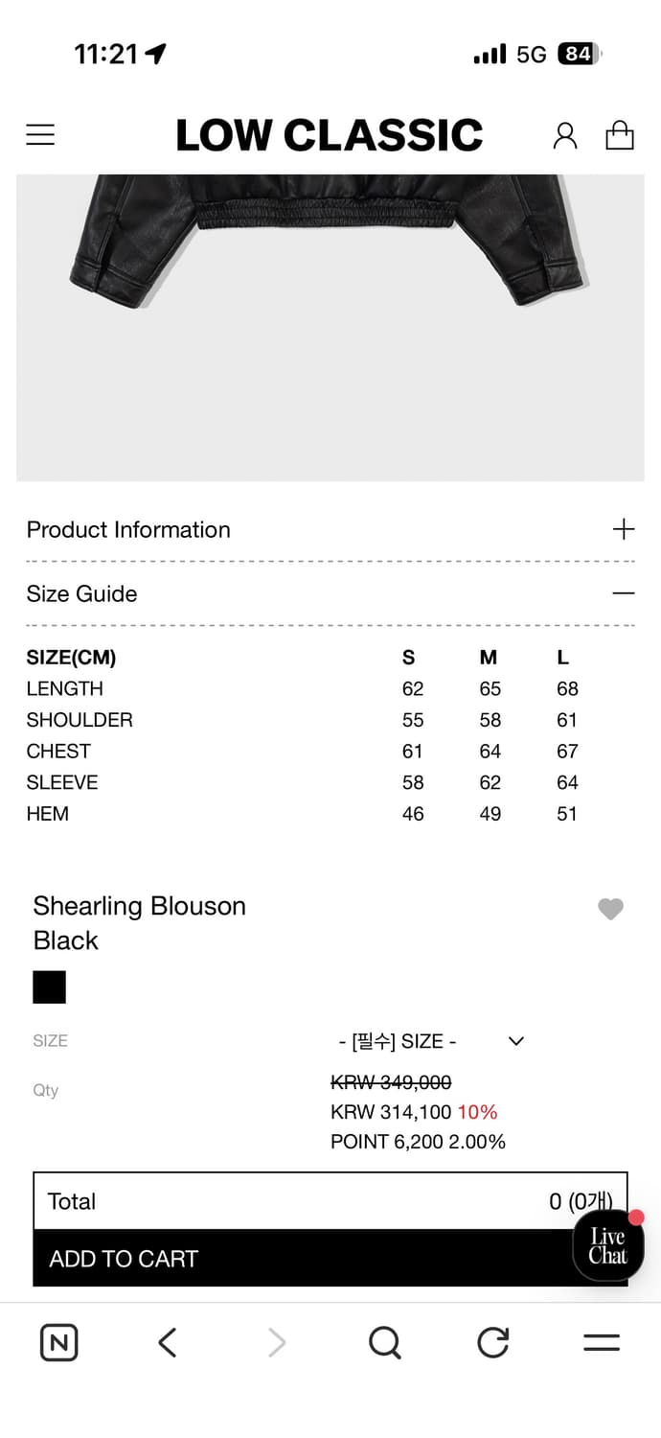Tap the browser forward arrow
The width and height of the screenshot is (661, 1438).
tap(277, 1342)
